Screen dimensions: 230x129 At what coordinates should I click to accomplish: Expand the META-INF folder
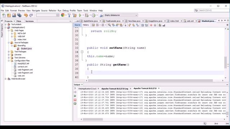[12, 33]
